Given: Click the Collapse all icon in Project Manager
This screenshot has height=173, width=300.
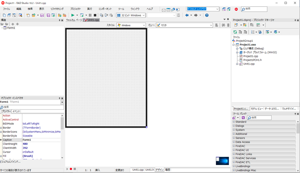Looking at the screenshot, I should click(x=245, y=32).
